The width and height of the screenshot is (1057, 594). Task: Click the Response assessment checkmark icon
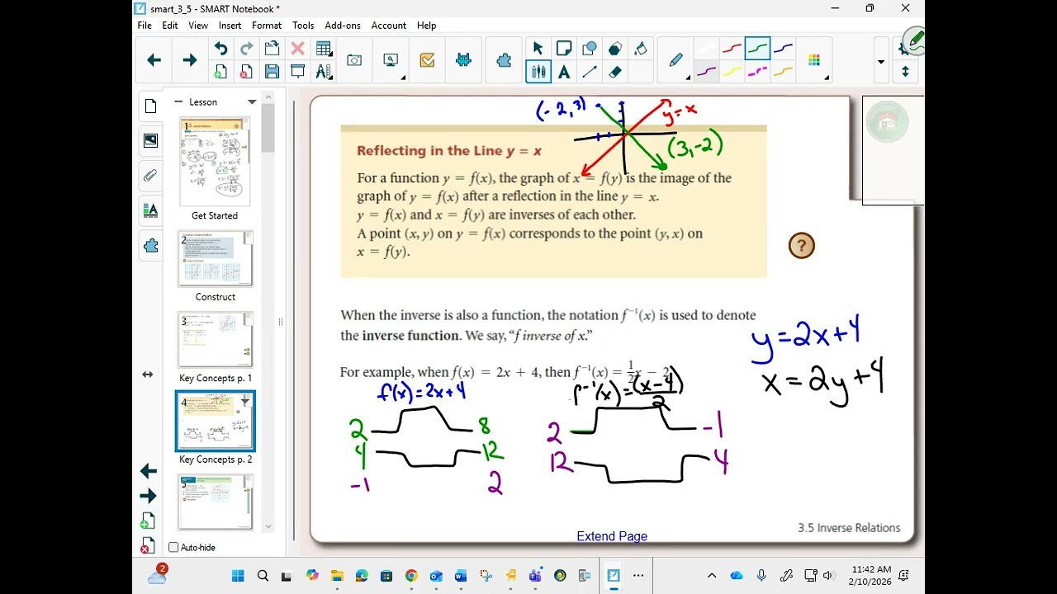(427, 60)
